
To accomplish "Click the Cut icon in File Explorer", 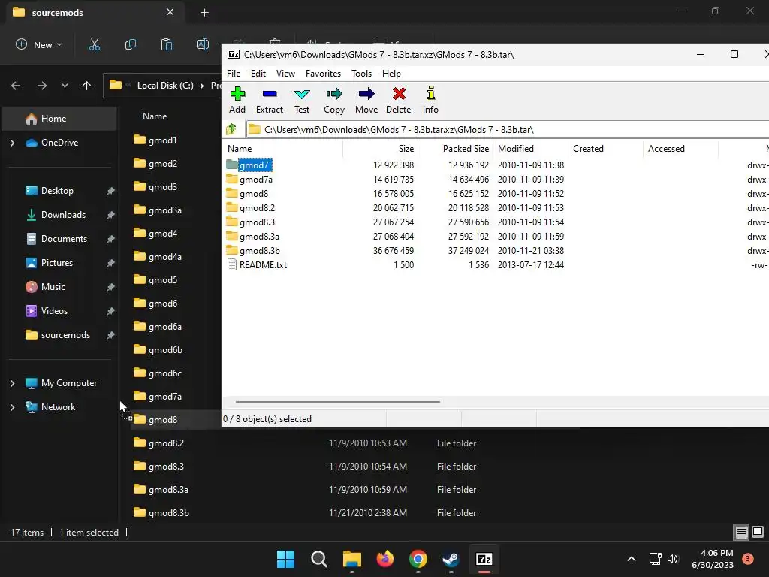I will pos(94,44).
